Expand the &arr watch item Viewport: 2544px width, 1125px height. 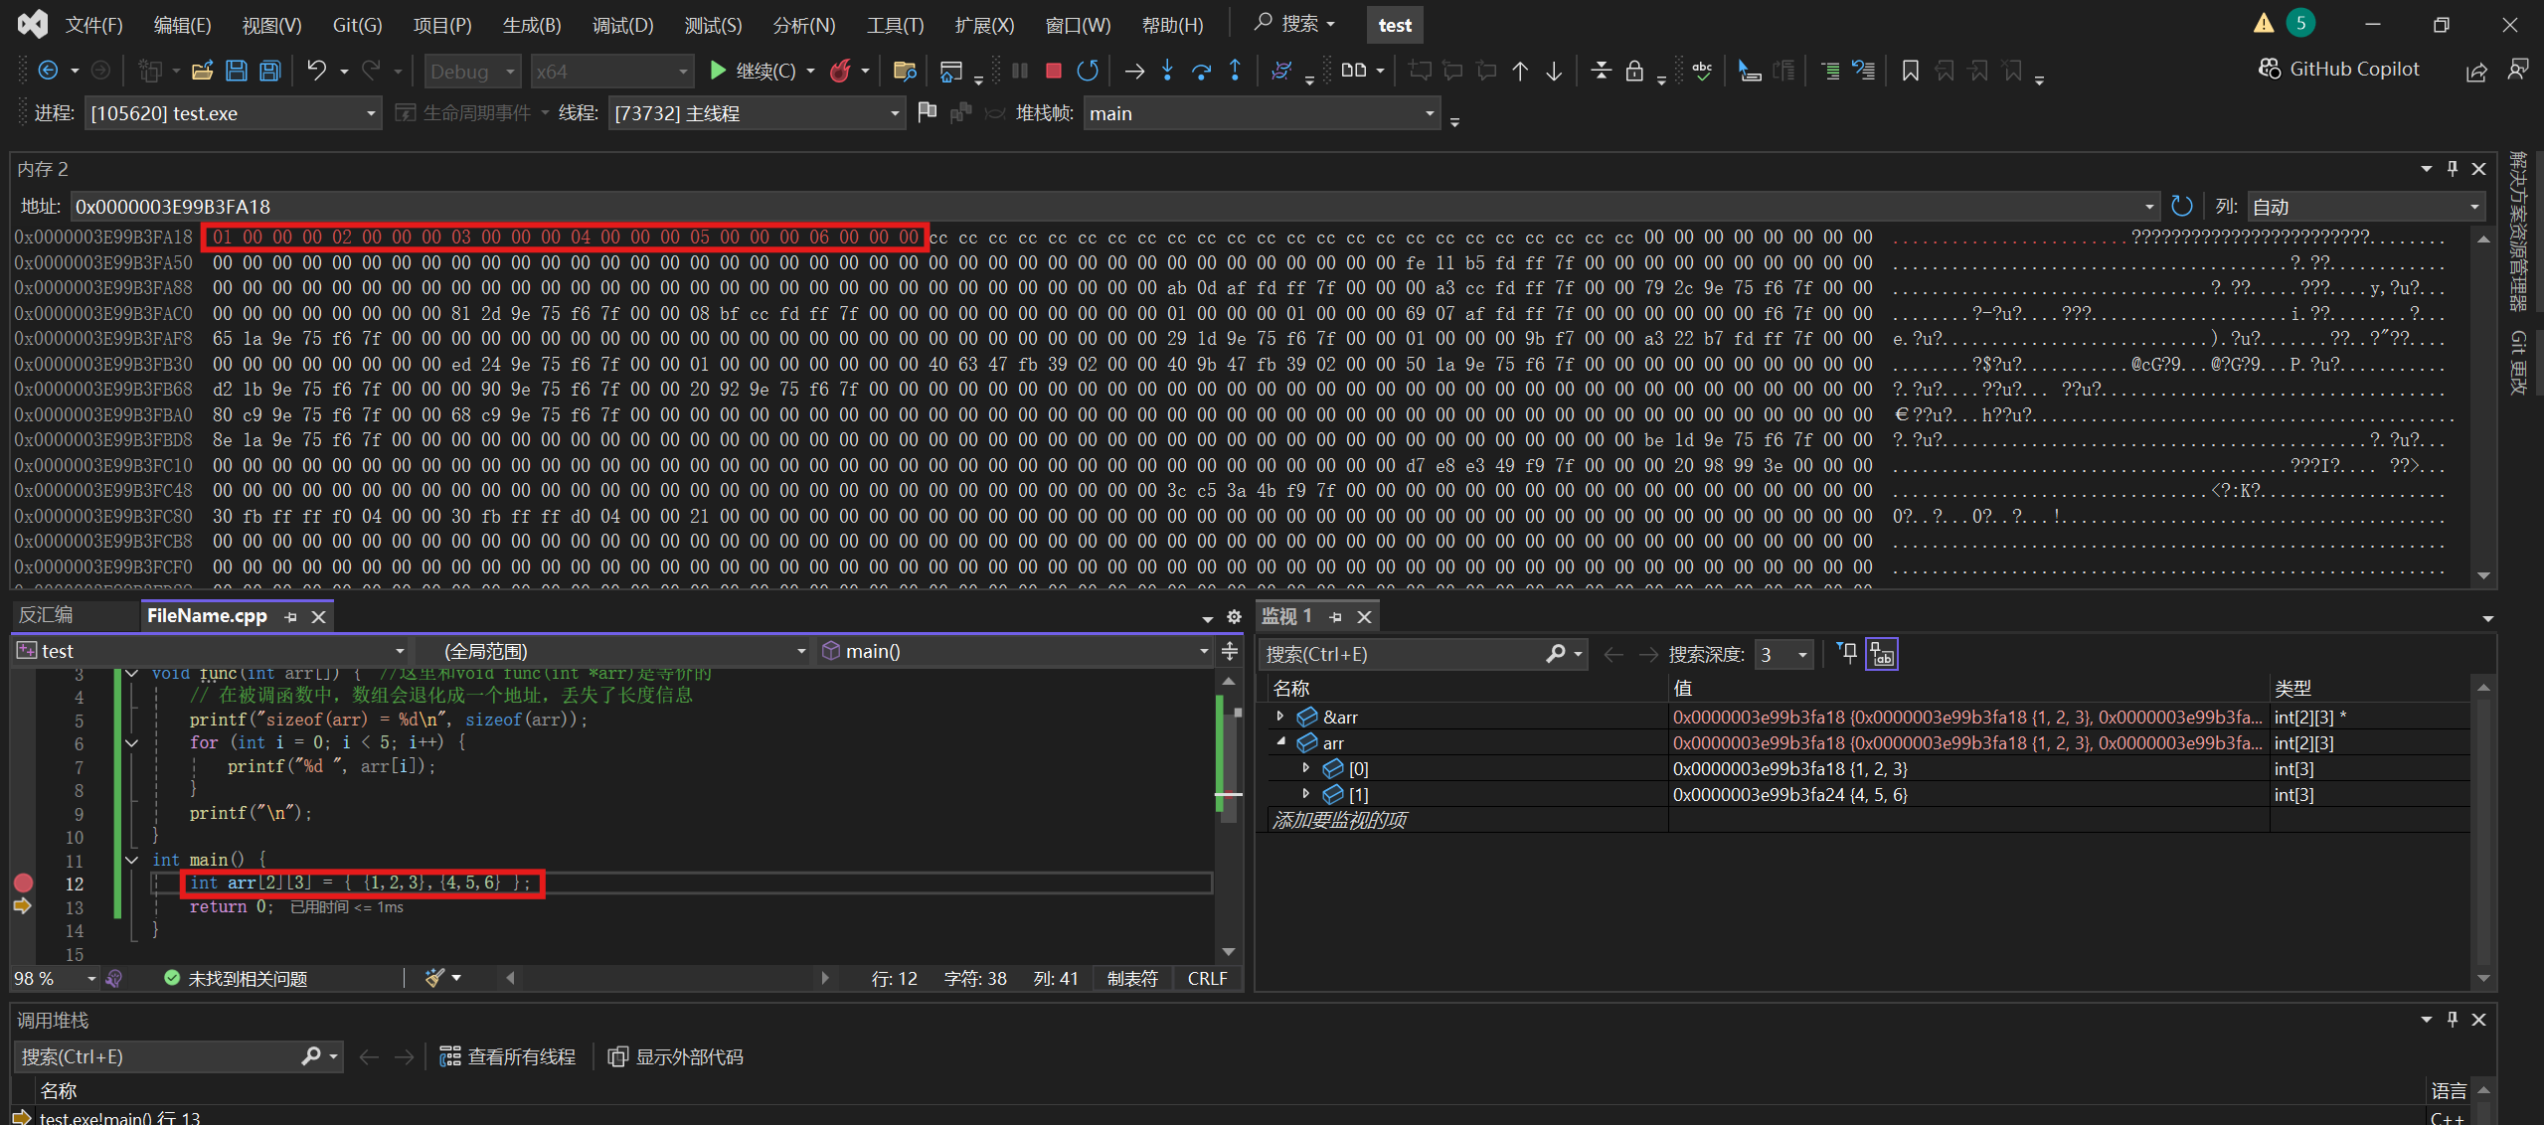pos(1280,717)
